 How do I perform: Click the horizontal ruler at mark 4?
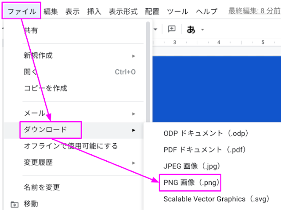(x=219, y=42)
